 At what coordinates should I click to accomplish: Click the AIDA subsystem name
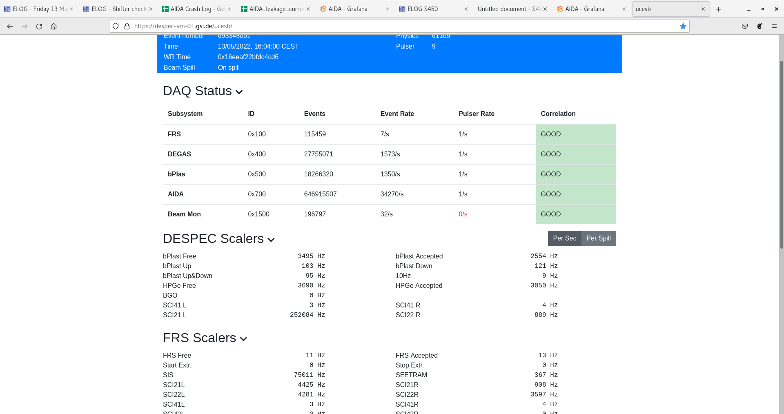(176, 194)
